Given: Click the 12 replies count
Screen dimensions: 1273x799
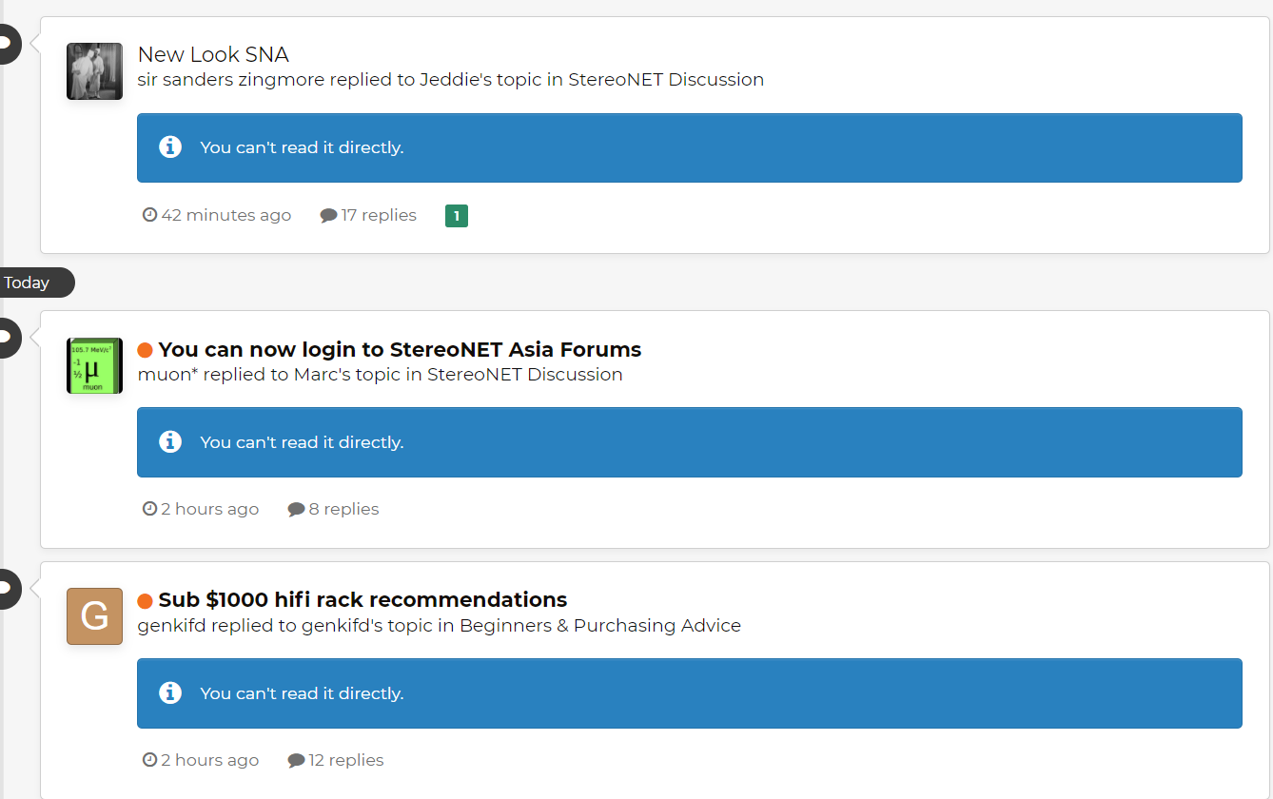Looking at the screenshot, I should point(346,760).
